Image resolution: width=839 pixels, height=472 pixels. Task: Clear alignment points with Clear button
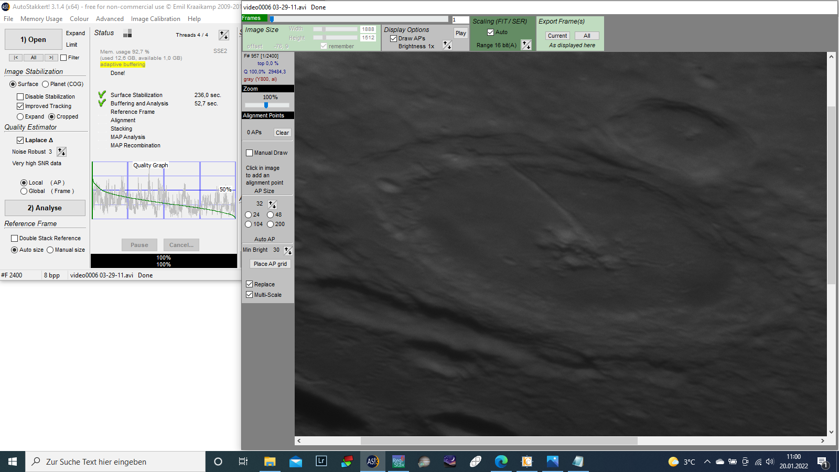pyautogui.click(x=282, y=133)
